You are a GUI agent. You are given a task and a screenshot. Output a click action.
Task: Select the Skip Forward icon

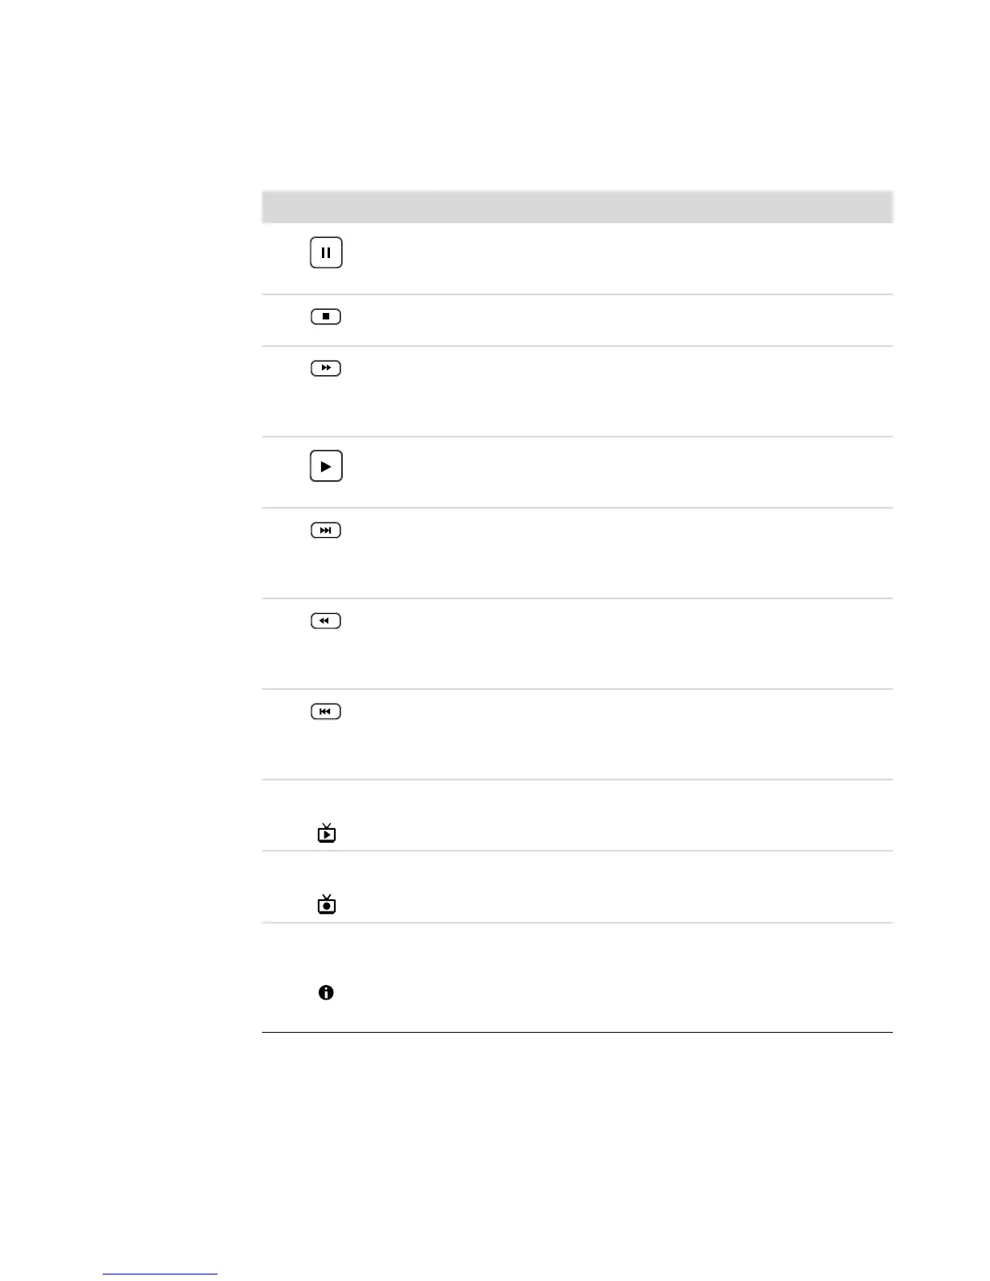tap(326, 531)
